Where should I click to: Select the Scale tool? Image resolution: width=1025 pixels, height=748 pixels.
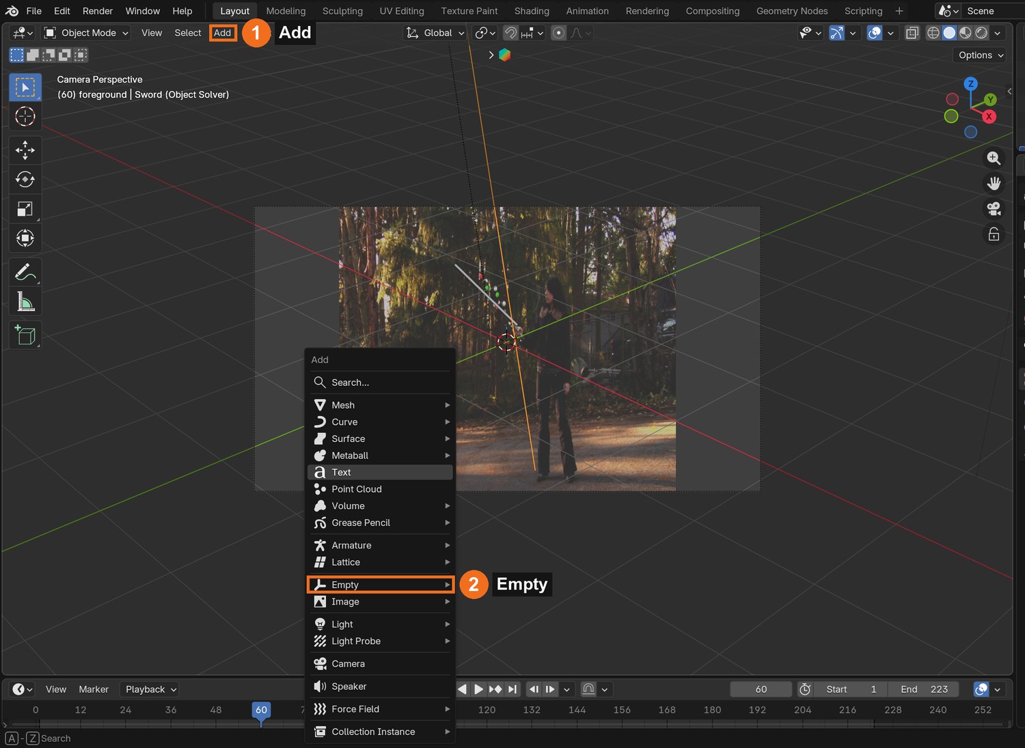(25, 208)
